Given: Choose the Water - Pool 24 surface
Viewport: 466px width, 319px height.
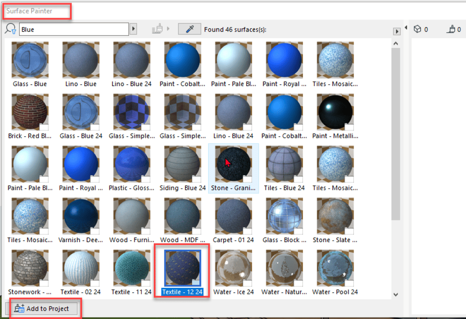Looking at the screenshot, I should (x=335, y=269).
